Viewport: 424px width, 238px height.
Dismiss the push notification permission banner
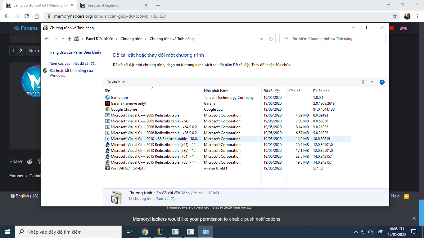[x=414, y=218]
